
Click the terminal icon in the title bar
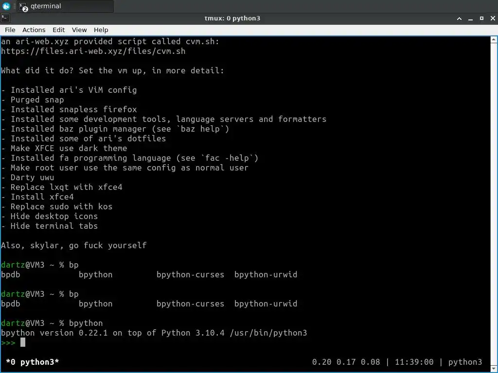5,18
